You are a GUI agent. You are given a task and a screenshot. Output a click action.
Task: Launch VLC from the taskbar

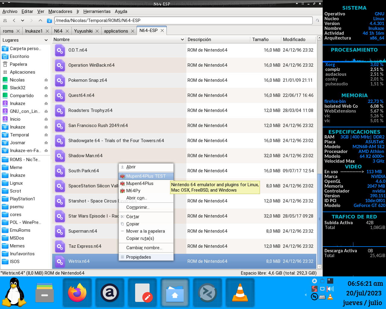coord(240,293)
